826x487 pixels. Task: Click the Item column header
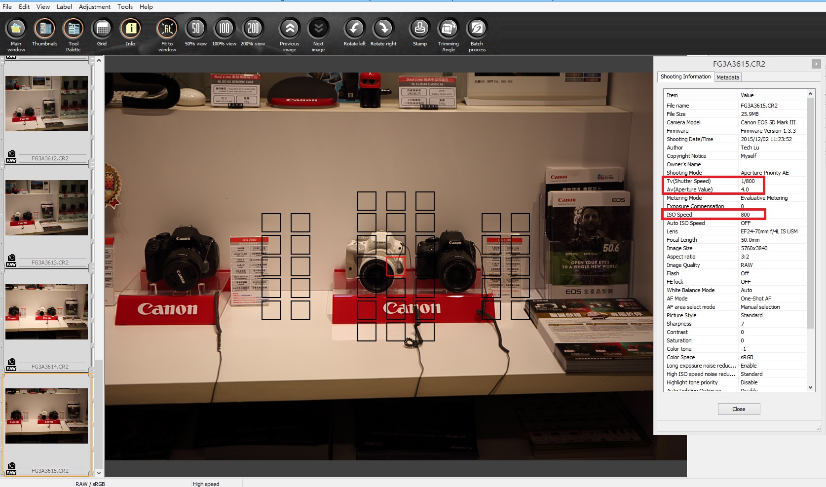click(701, 95)
